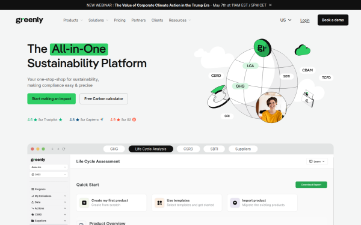Open the Clients page
Screen dimensions: 361x225
click(157, 20)
